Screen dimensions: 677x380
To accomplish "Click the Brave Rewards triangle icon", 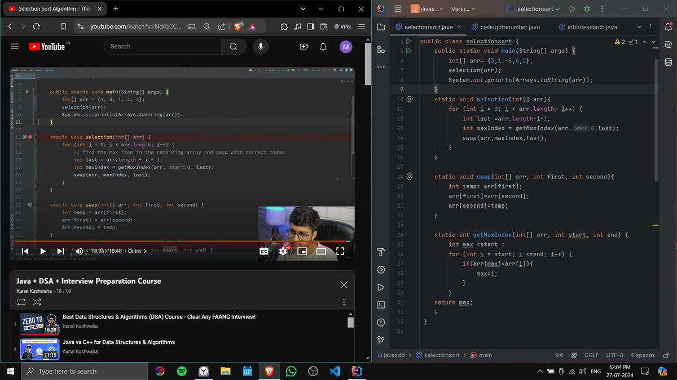I will coord(252,26).
